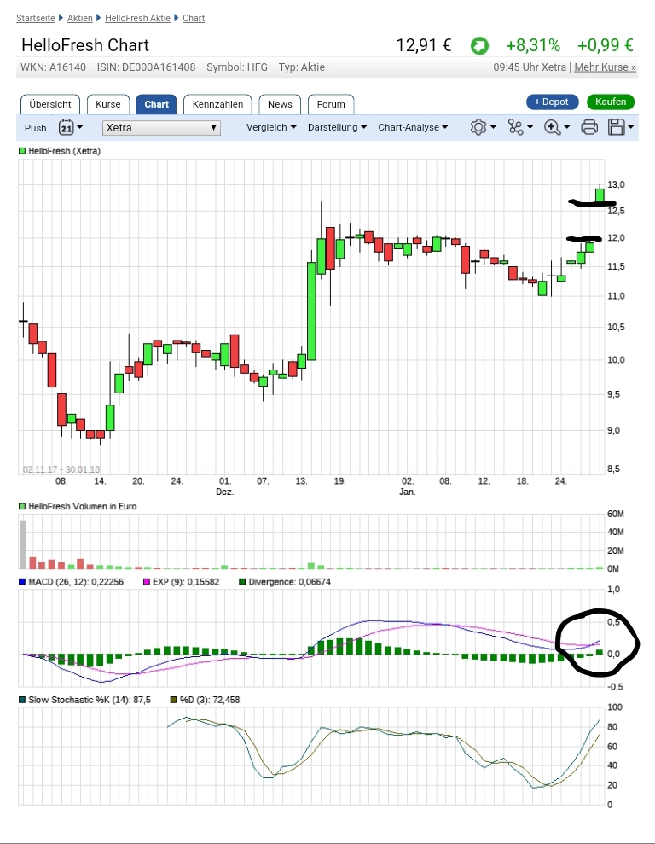Viewport: 655px width, 844px height.
Task: Click the price 12,91 € text
Action: (x=424, y=45)
